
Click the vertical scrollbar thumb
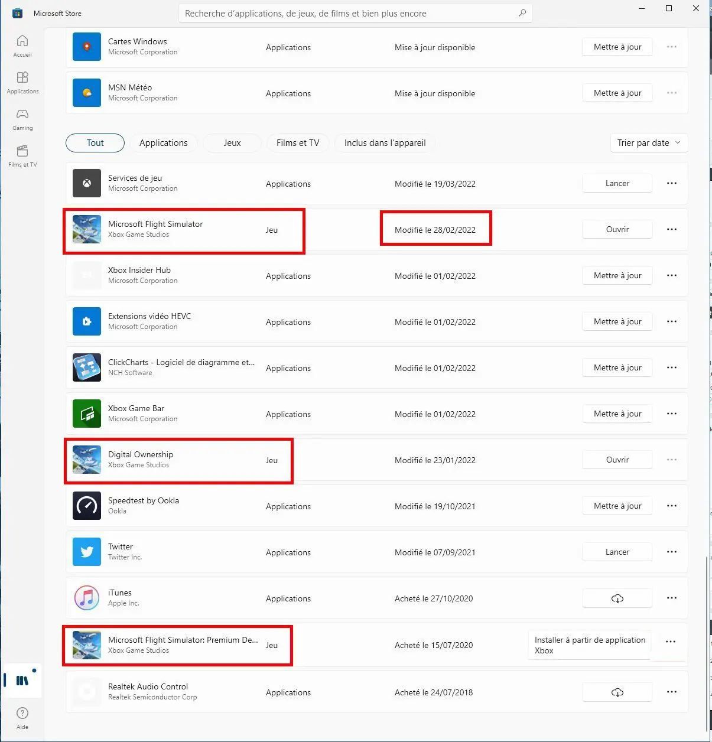pos(707,644)
